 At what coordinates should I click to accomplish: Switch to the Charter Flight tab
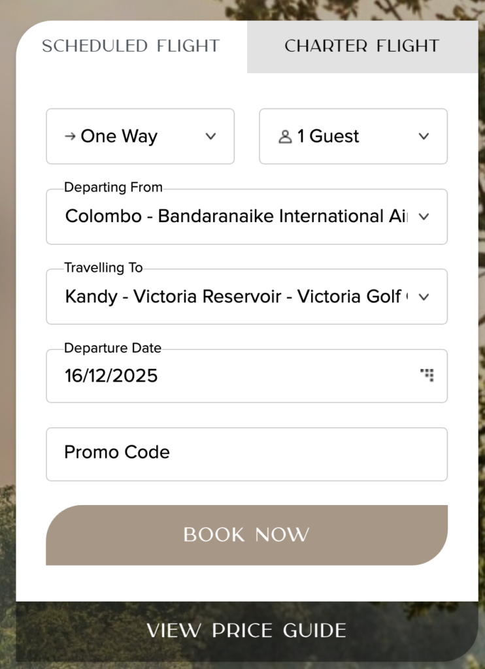(361, 46)
